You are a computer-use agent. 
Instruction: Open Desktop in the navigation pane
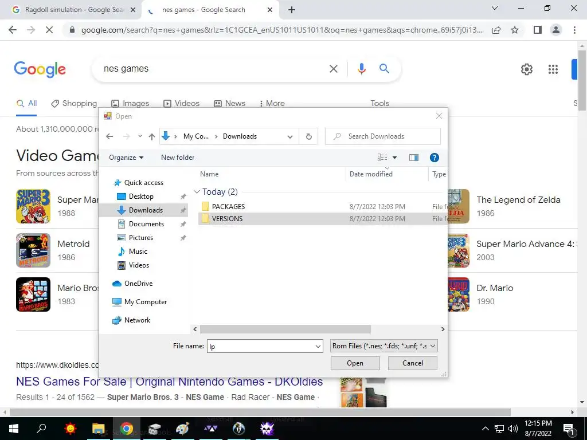(141, 197)
